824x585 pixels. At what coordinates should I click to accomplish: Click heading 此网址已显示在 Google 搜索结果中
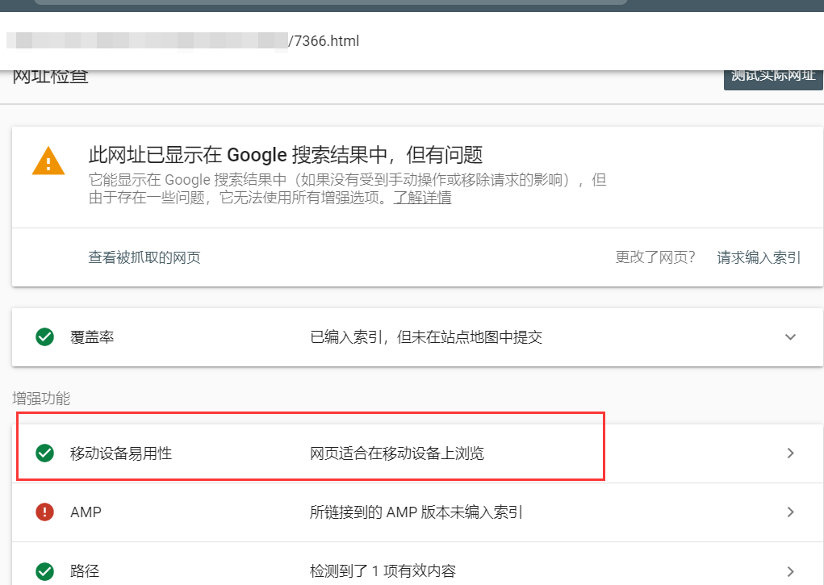(286, 155)
